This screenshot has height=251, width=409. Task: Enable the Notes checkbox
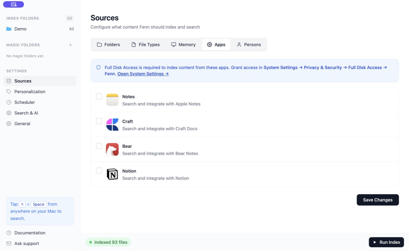(x=99, y=96)
